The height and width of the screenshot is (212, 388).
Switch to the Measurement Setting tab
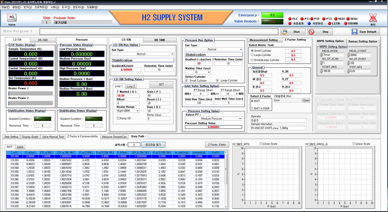coord(263,40)
